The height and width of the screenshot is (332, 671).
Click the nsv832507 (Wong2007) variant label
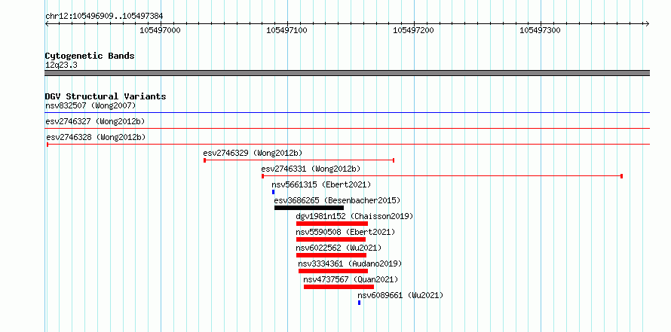pos(90,105)
